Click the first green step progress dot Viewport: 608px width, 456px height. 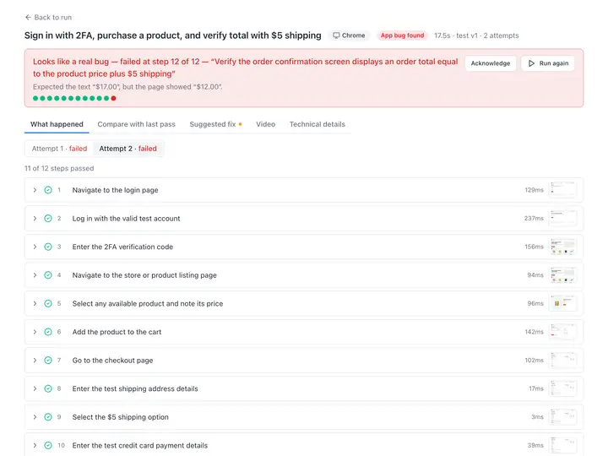[x=35, y=98]
